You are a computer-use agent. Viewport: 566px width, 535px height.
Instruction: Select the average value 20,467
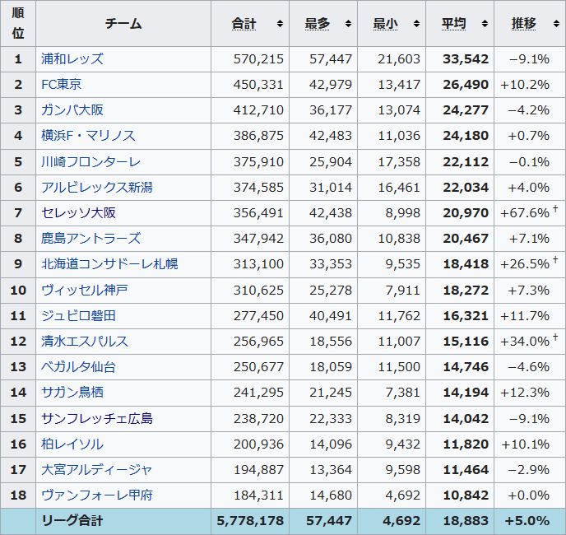click(466, 239)
